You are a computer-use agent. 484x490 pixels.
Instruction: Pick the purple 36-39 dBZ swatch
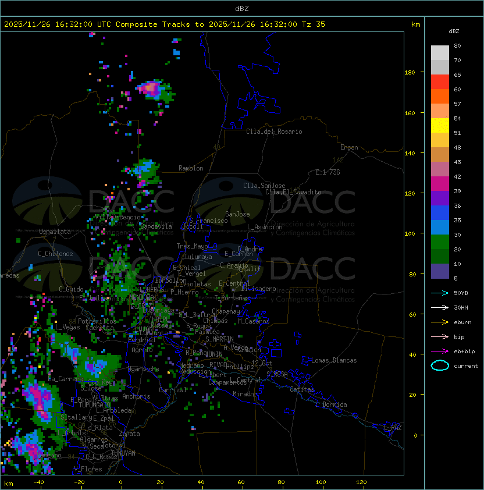pyautogui.click(x=440, y=198)
